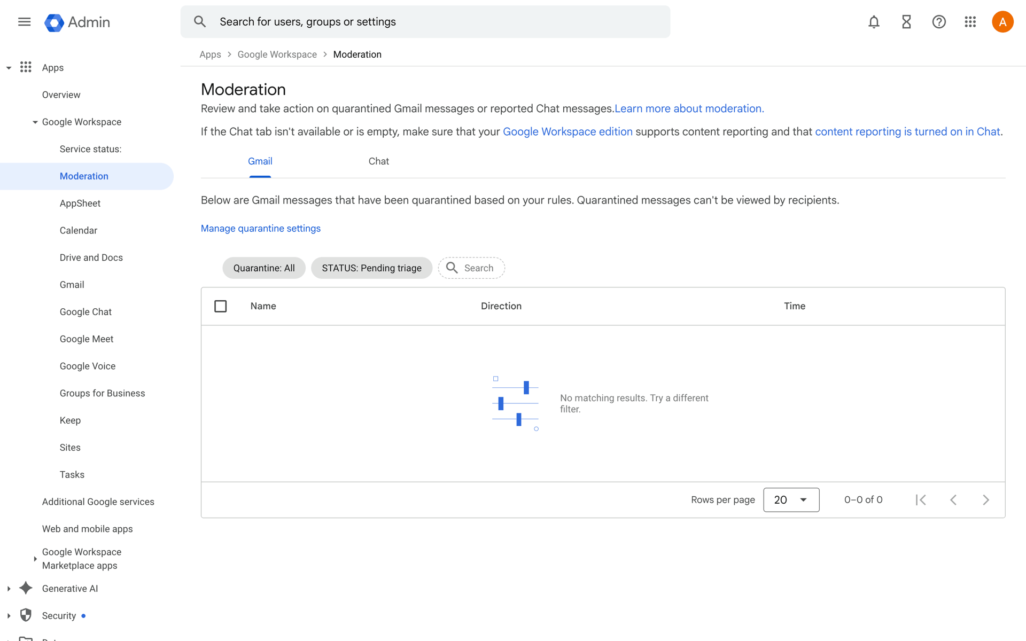Open the Google Workspace edition link
The image size is (1026, 641).
[568, 131]
